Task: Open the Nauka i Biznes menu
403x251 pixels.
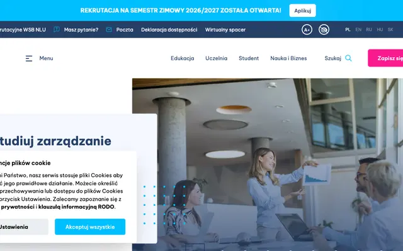Action: tap(288, 58)
